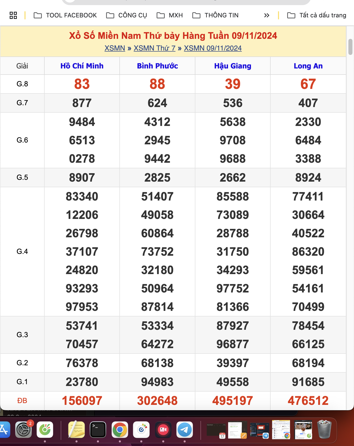This screenshot has width=354, height=446.
Task: Expand the hidden bookmarks chevron
Action: pyautogui.click(x=267, y=15)
